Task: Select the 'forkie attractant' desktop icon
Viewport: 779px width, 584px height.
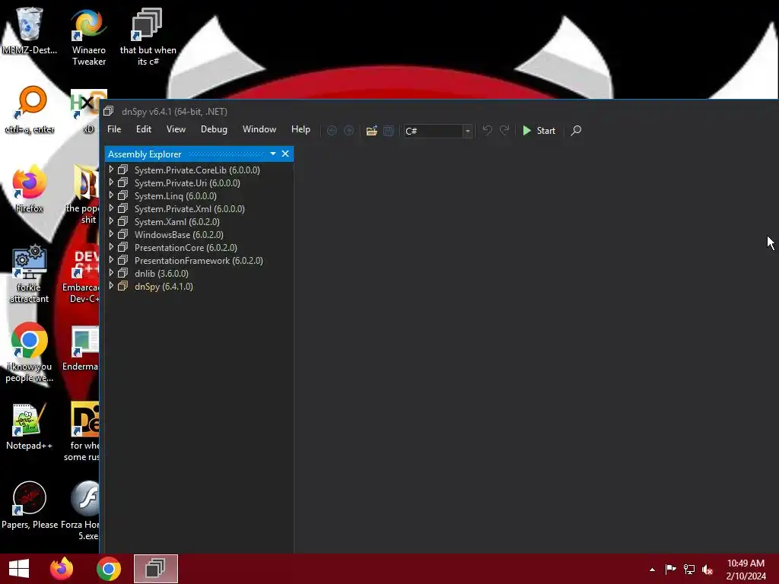Action: (x=30, y=274)
